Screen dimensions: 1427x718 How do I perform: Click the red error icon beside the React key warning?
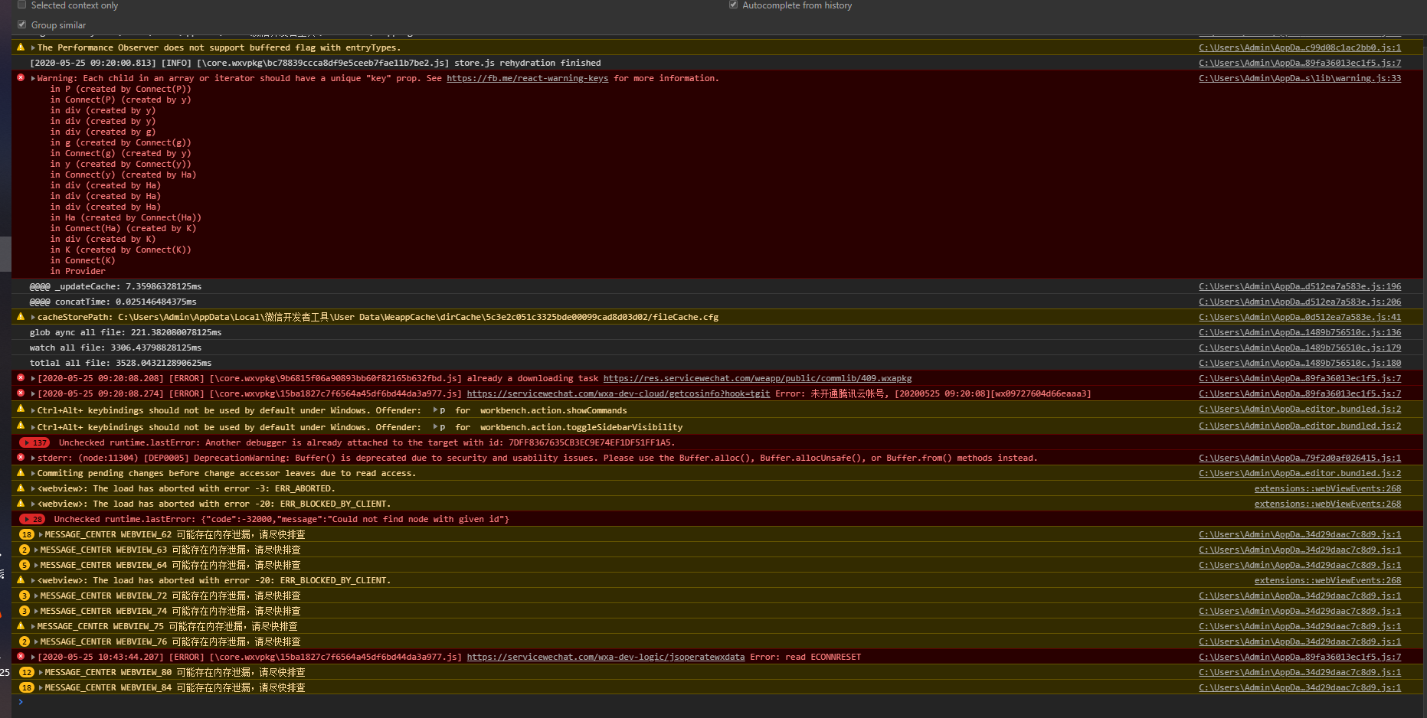pyautogui.click(x=21, y=78)
